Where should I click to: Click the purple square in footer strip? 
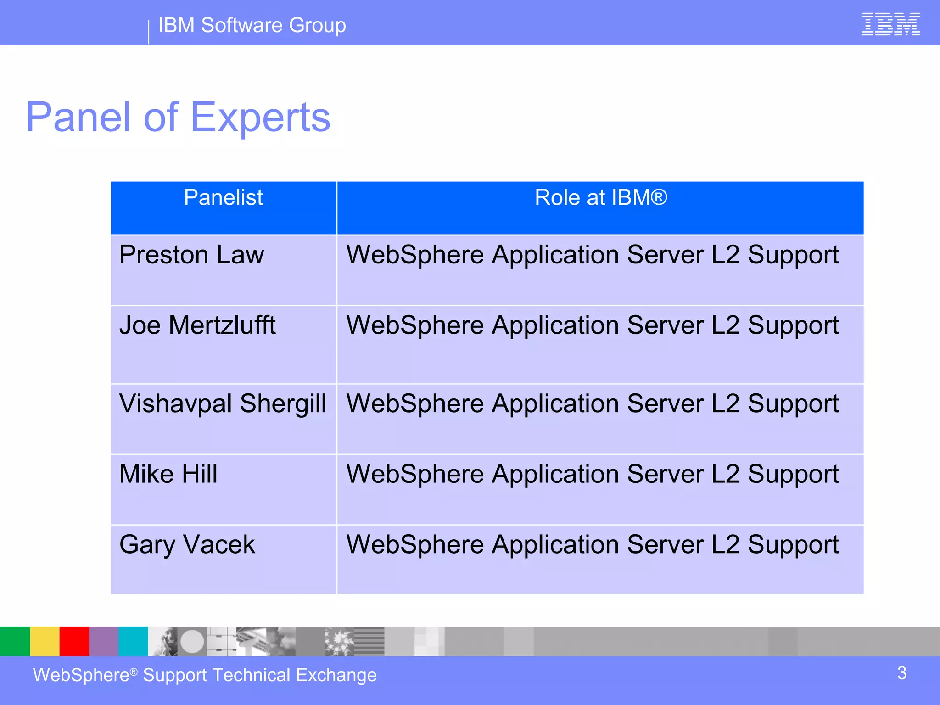(103, 641)
